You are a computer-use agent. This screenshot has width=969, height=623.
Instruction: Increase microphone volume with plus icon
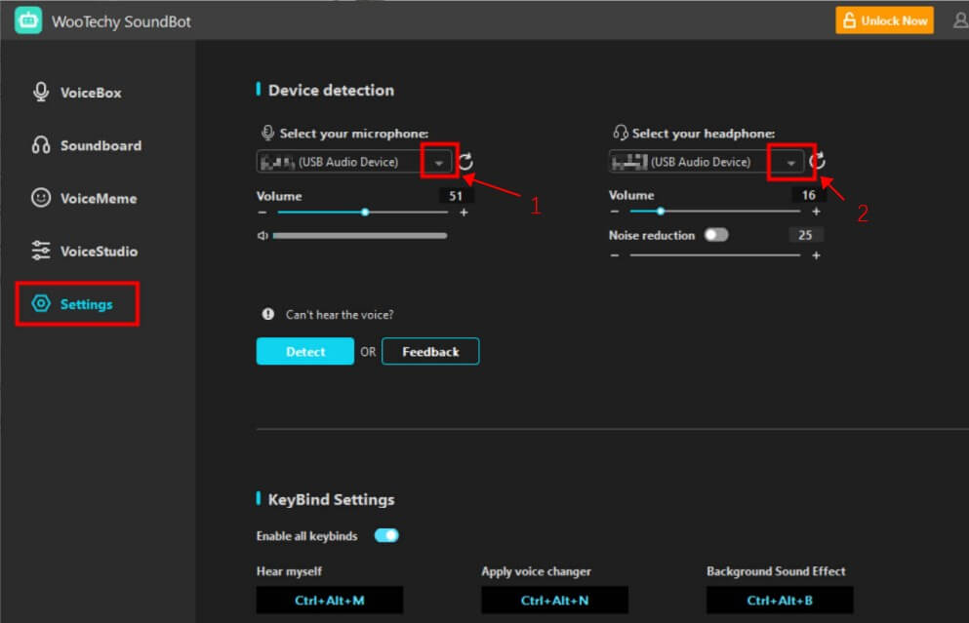point(464,213)
